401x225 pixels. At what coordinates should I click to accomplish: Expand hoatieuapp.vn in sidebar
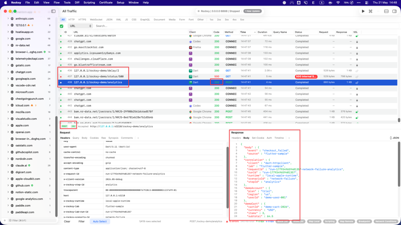pyautogui.click(x=8, y=32)
